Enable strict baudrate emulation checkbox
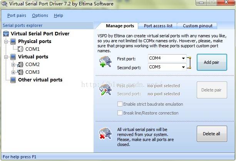This screenshot has width=236, height=161. pos(120,104)
